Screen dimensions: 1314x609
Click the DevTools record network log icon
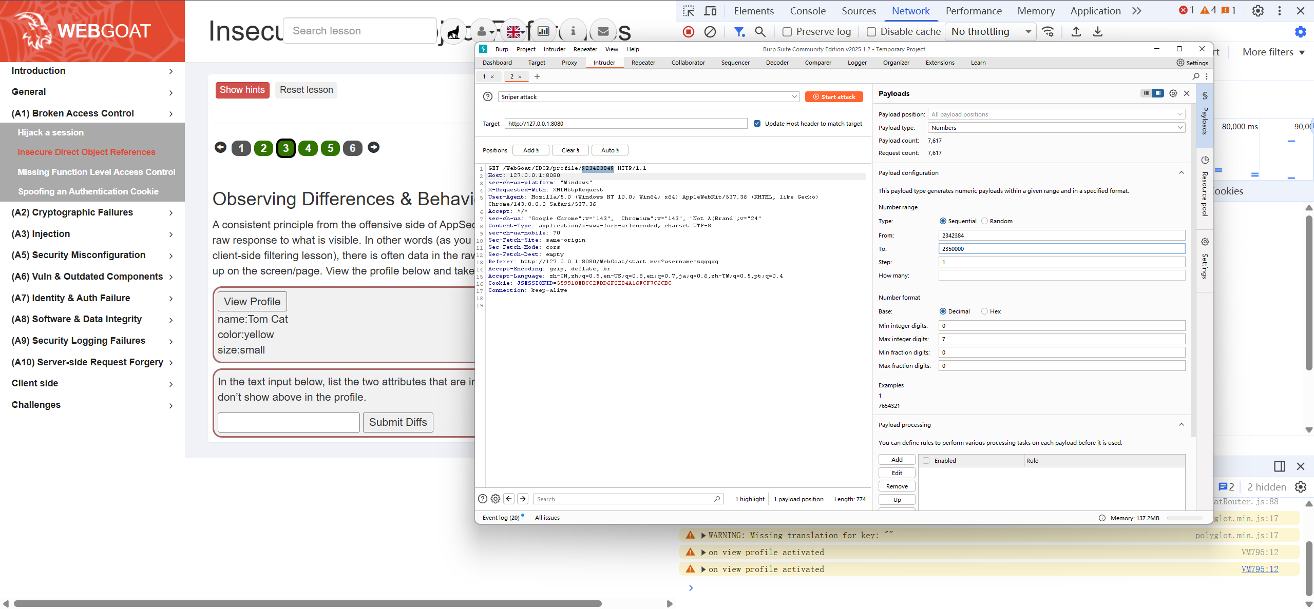(x=689, y=32)
